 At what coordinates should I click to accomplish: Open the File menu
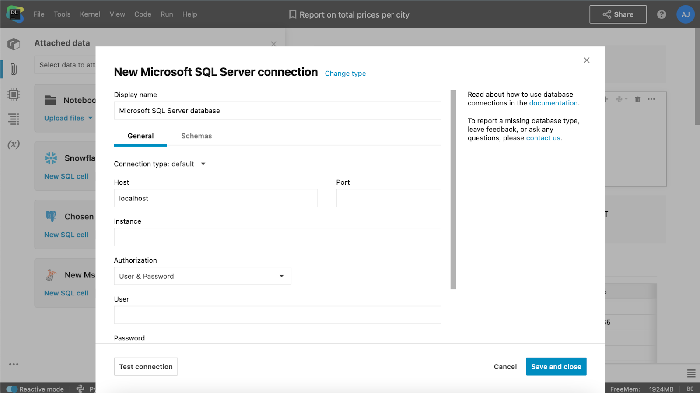click(x=39, y=14)
